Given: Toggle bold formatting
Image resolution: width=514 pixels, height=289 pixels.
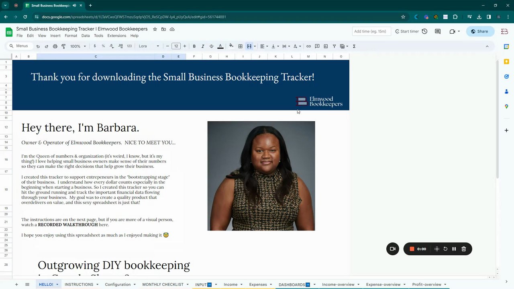Looking at the screenshot, I should (194, 46).
